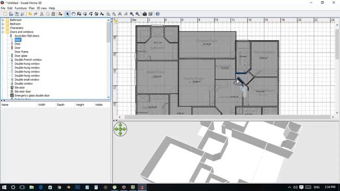This screenshot has width=340, height=191.
Task: Choose the Create polylines tool
Action: pos(91,14)
